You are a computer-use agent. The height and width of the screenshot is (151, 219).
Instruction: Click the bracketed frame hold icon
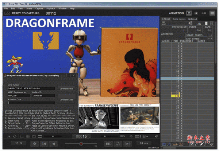point(169,144)
